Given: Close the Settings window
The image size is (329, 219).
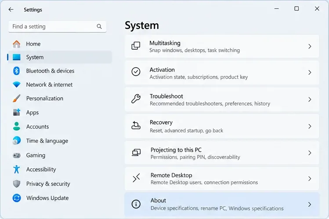Looking at the screenshot, I should [317, 9].
